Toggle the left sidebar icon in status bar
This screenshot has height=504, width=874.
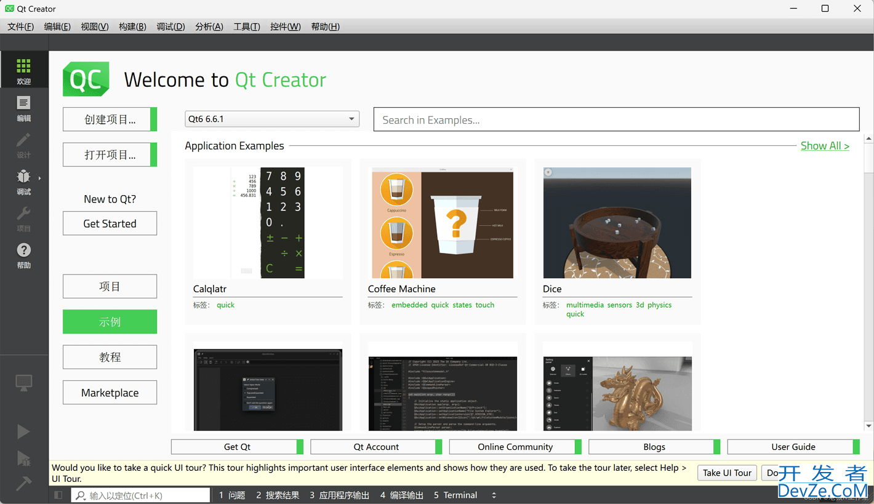click(x=58, y=495)
